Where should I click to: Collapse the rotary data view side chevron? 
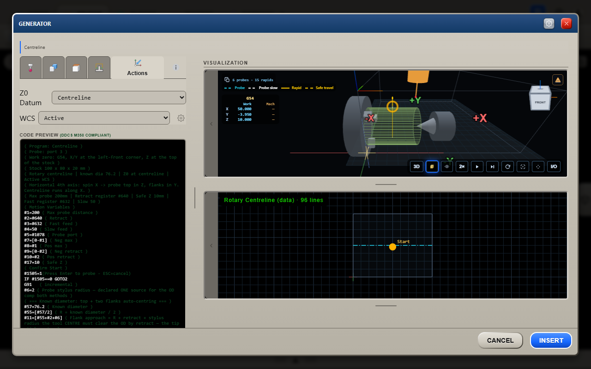pos(211,245)
